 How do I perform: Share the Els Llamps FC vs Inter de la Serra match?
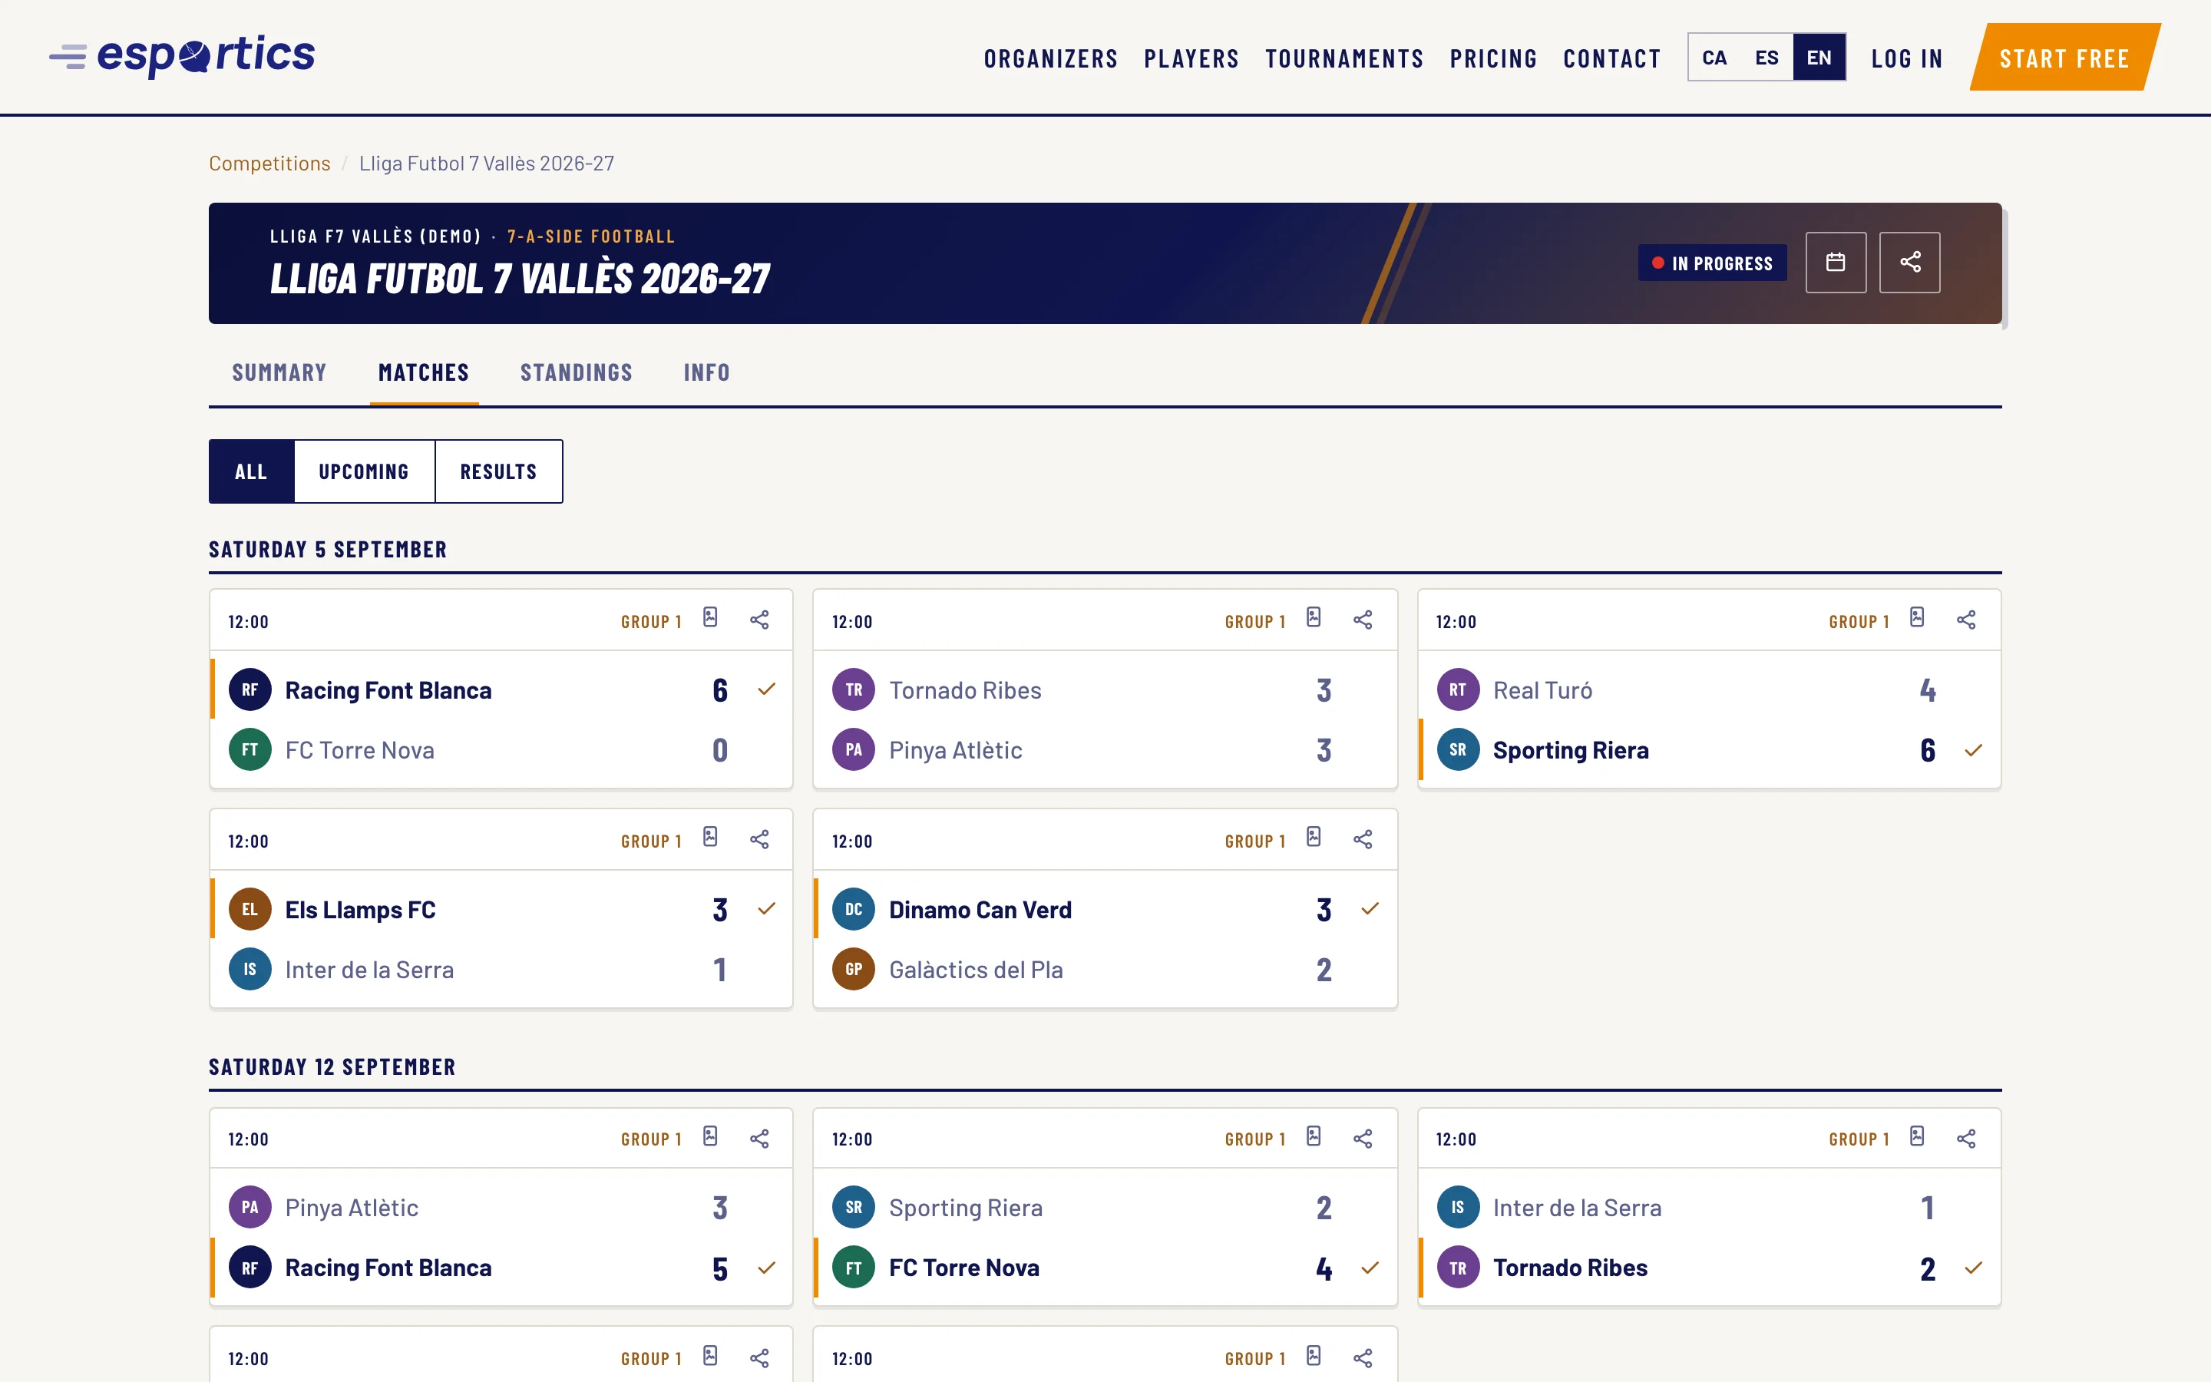[759, 839]
